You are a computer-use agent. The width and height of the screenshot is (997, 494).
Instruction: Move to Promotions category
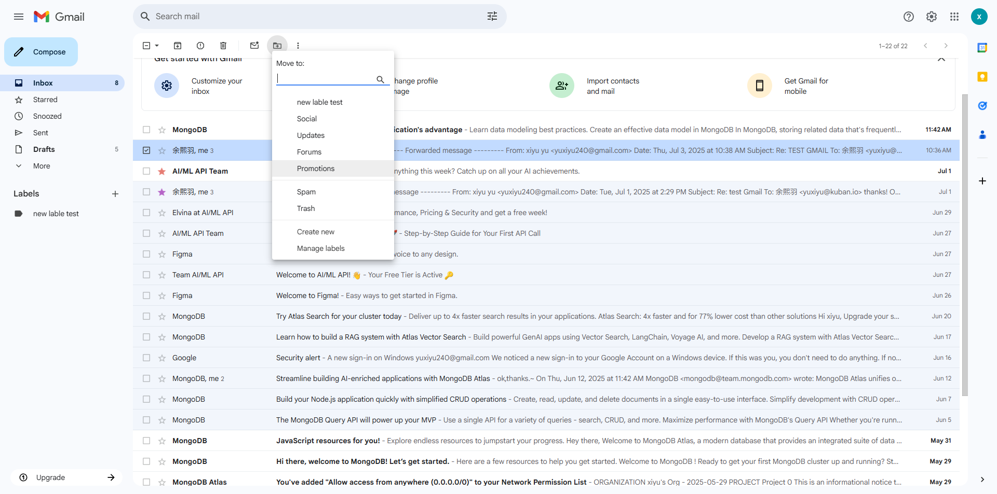coord(333,168)
